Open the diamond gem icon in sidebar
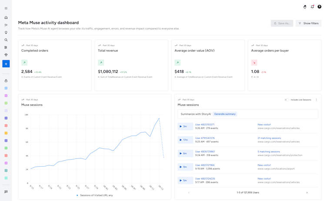Screen dimensions: 326x201 click(6, 55)
